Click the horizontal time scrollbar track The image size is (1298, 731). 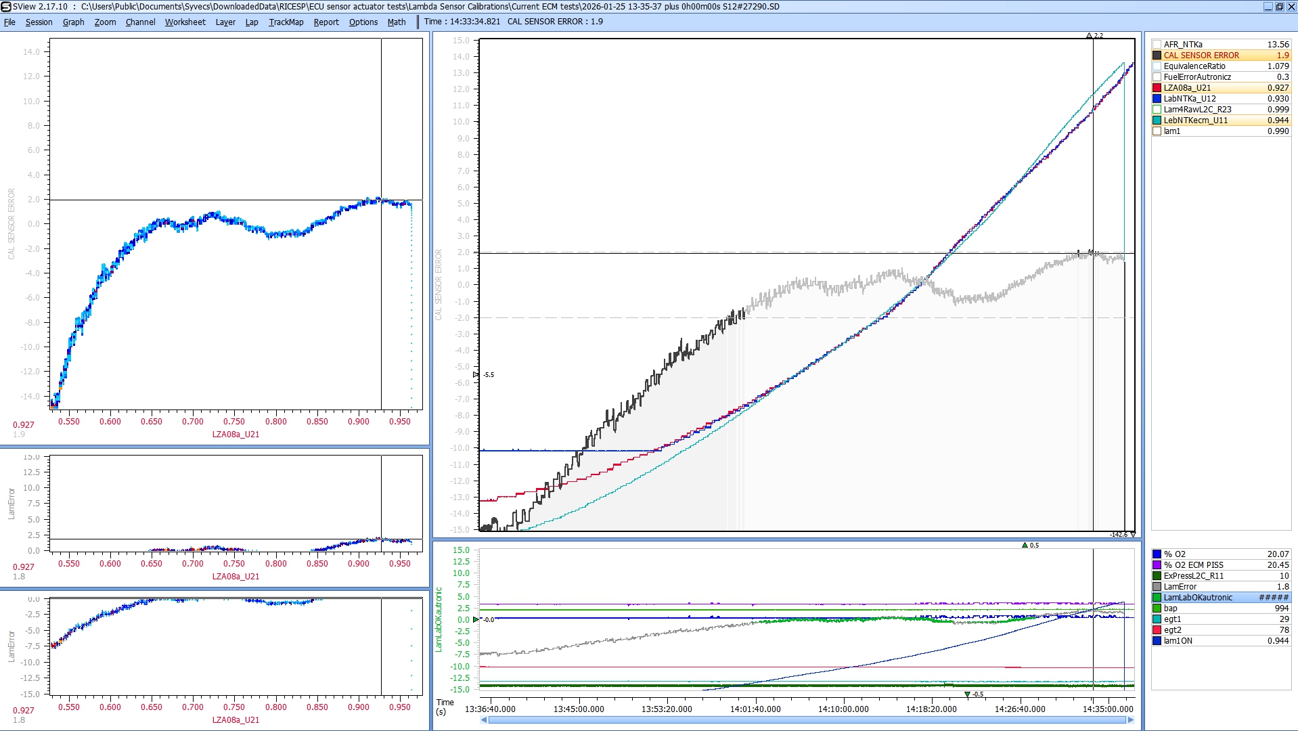(805, 720)
